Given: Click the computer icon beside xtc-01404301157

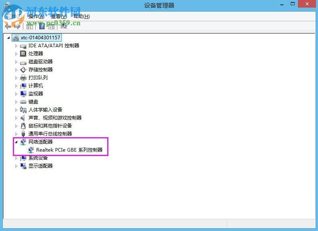Looking at the screenshot, I should [16, 37].
